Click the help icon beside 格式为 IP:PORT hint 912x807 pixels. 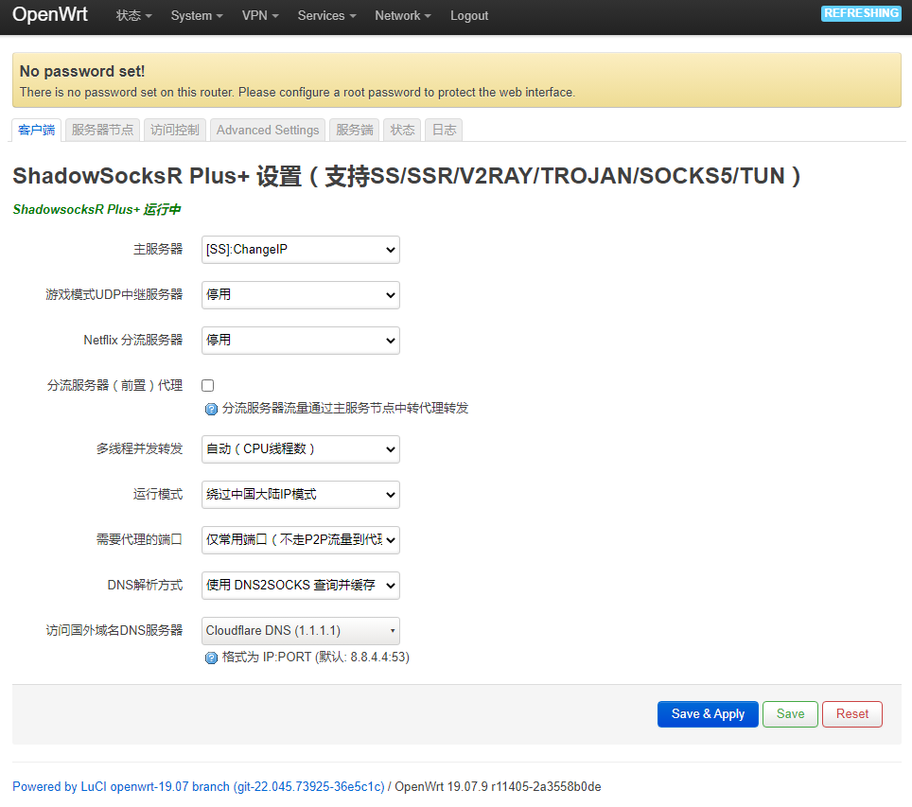click(211, 658)
